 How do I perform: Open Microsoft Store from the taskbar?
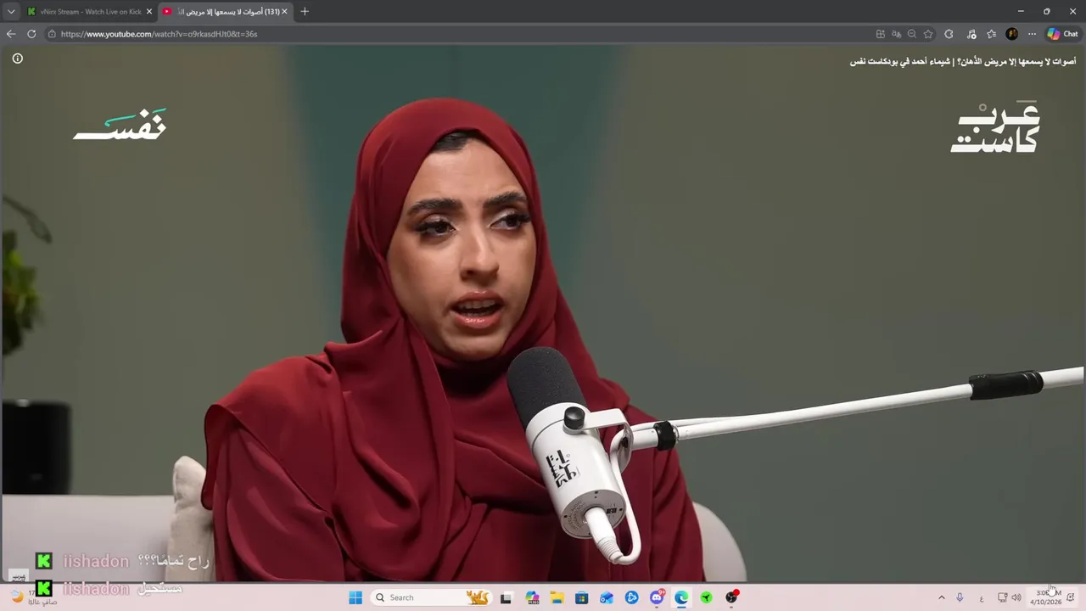coord(582,597)
